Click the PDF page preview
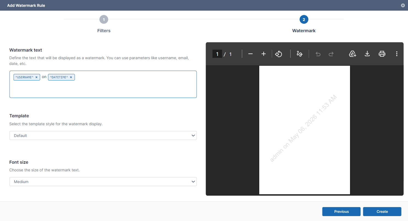This screenshot has height=221, width=408. pyautogui.click(x=305, y=130)
